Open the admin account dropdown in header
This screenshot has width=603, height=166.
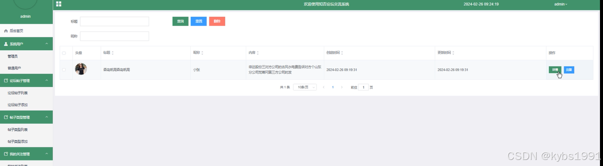click(x=561, y=4)
